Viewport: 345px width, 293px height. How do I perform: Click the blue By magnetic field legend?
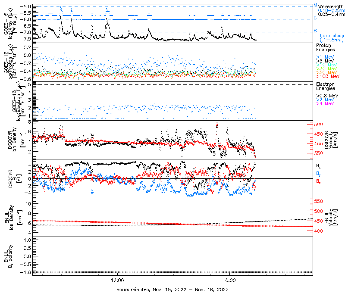318,174
